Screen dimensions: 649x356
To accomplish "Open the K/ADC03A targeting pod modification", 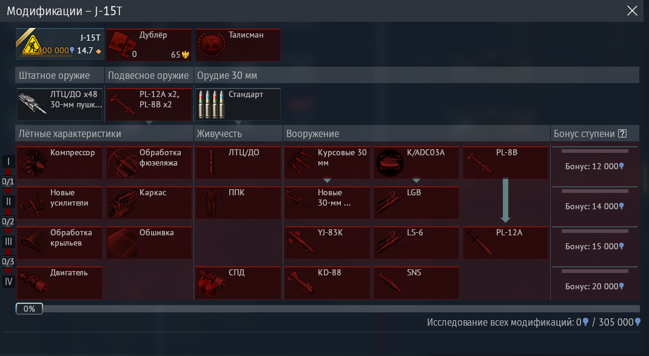I will point(416,162).
